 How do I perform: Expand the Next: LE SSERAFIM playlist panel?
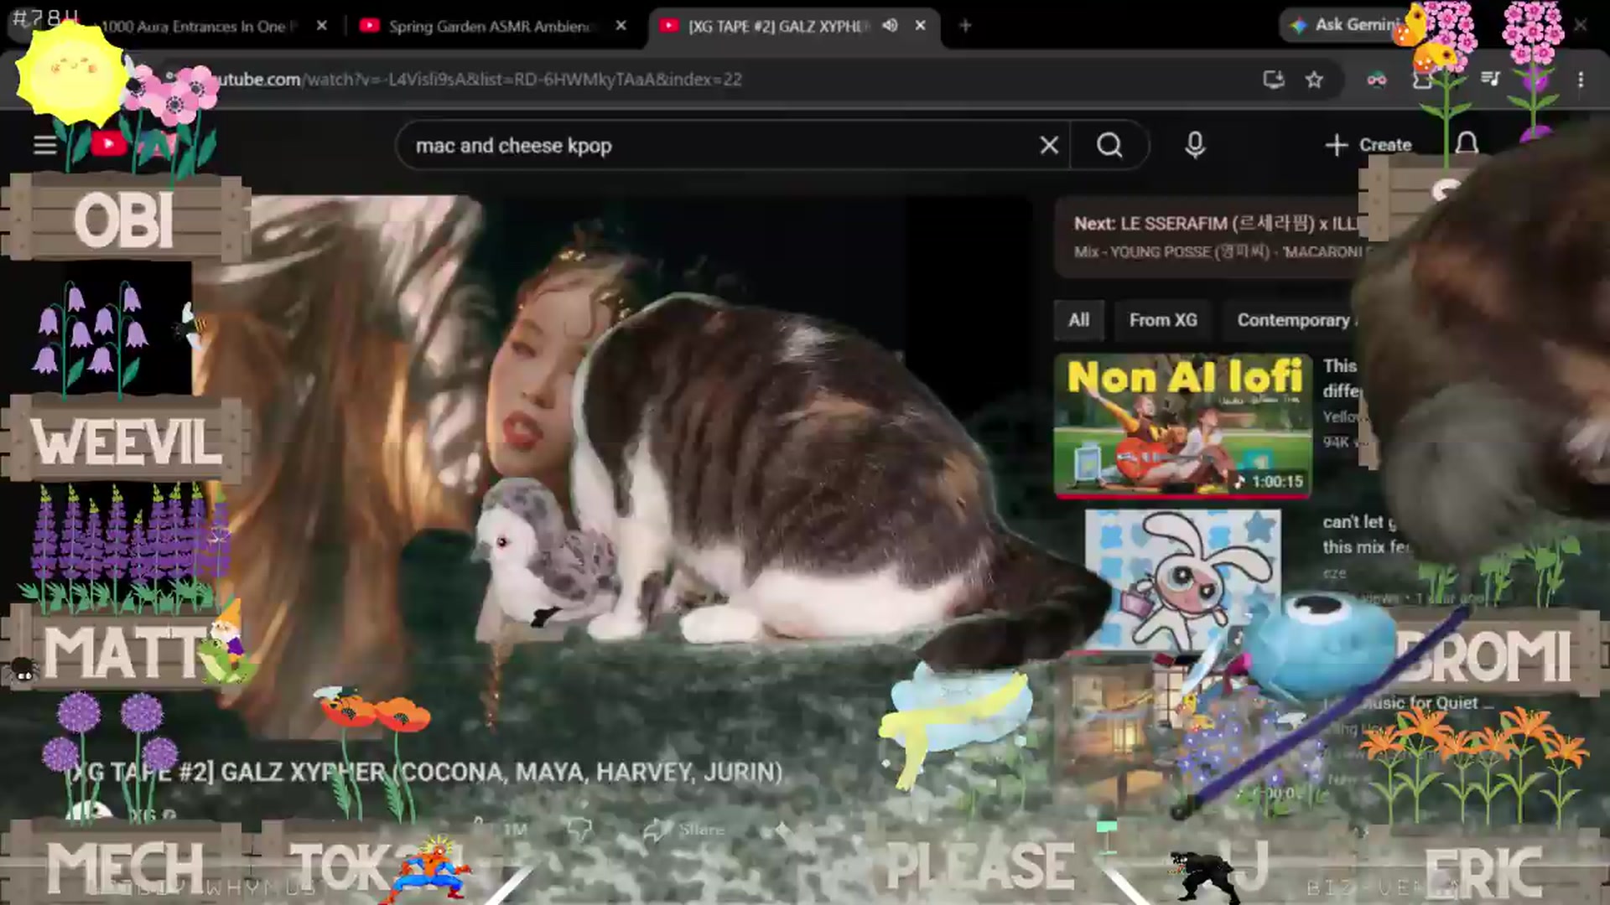[1207, 237]
